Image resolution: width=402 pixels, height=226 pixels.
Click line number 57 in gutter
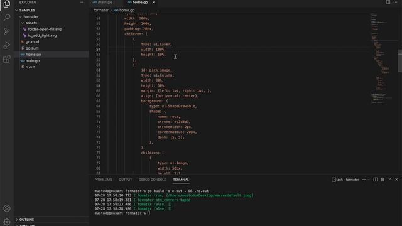tap(99, 50)
